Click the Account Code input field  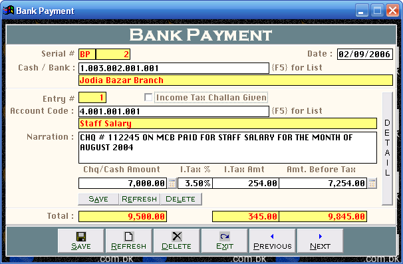pyautogui.click(x=174, y=111)
